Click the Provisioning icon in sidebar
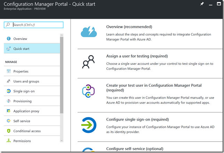 click(x=8, y=101)
